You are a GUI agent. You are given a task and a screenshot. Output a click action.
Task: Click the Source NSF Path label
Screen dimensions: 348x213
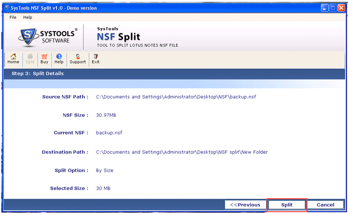pos(65,97)
